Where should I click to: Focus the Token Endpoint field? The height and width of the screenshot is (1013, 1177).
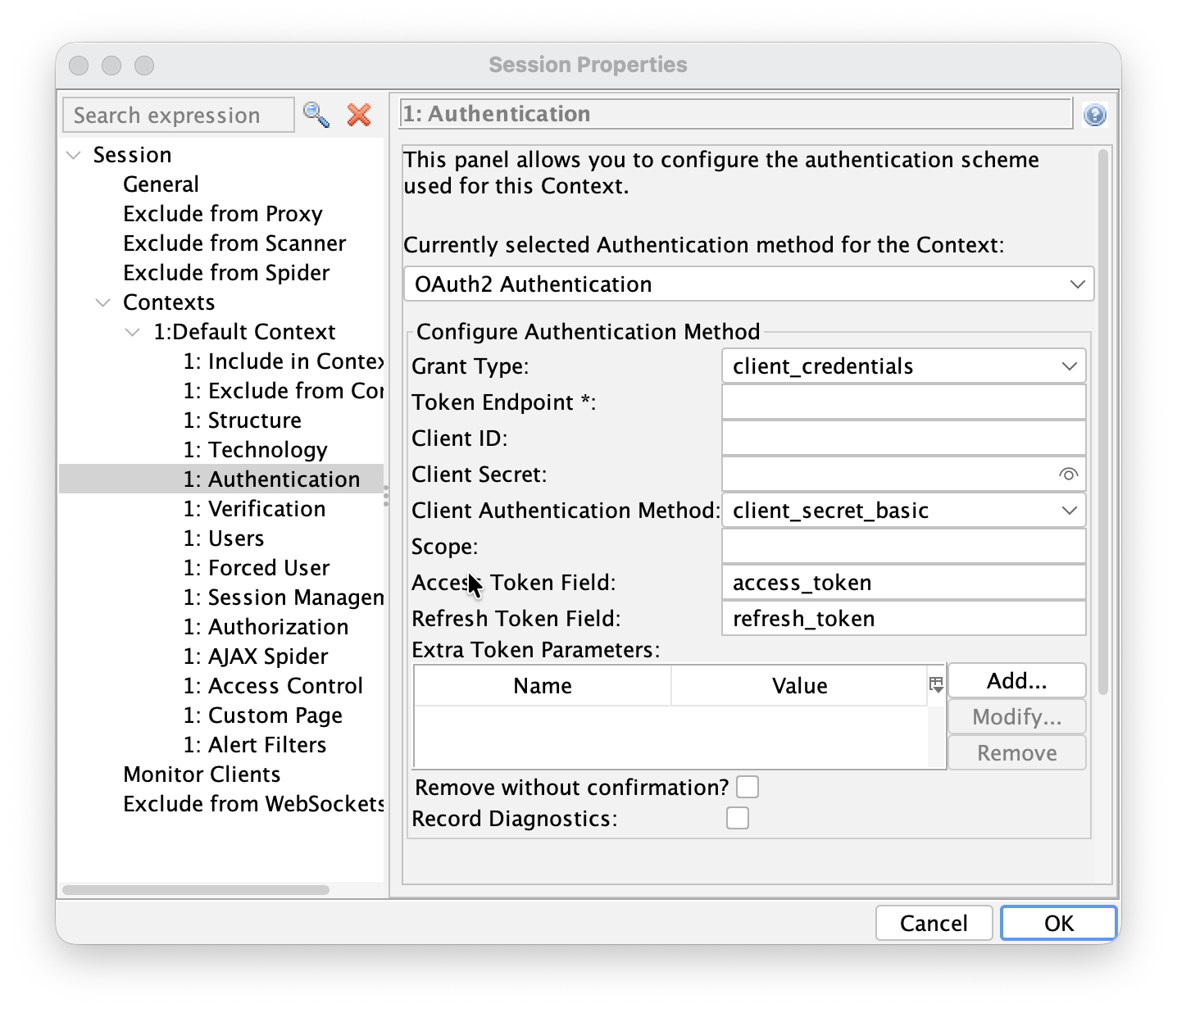click(904, 402)
